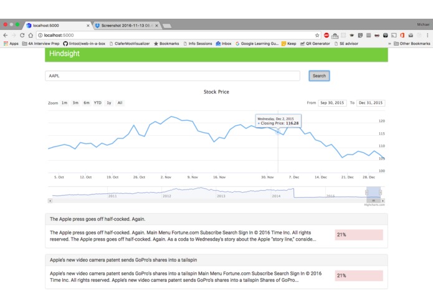Viewport: 433px width, 308px height.
Task: Click the navigator scrollbar right arrow
Action: coord(383,201)
